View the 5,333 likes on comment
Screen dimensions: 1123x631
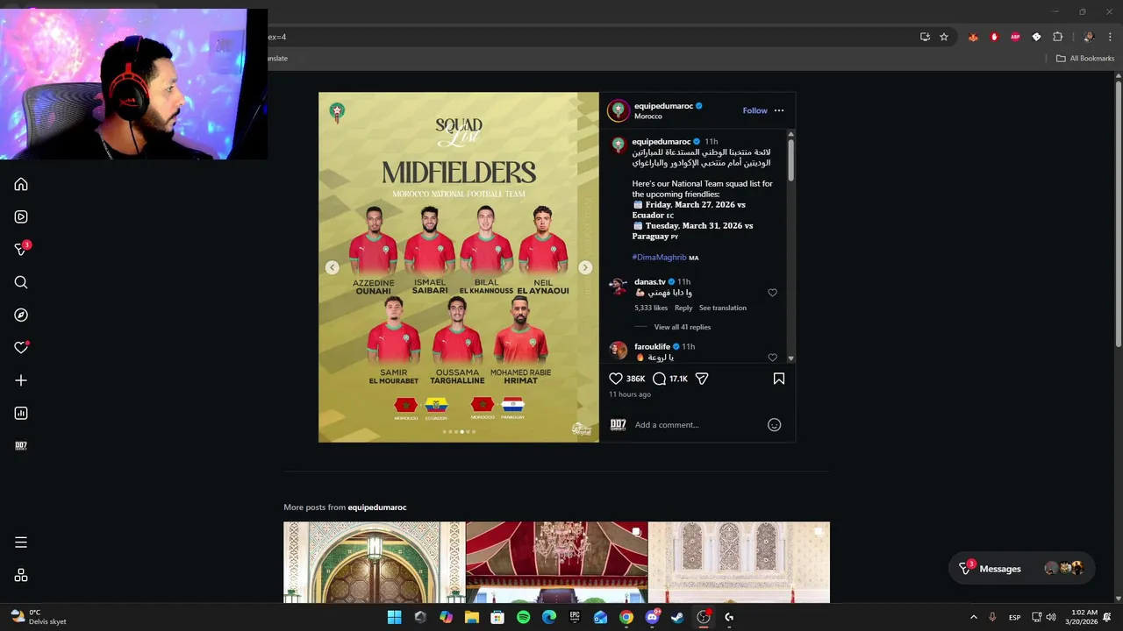pos(651,308)
